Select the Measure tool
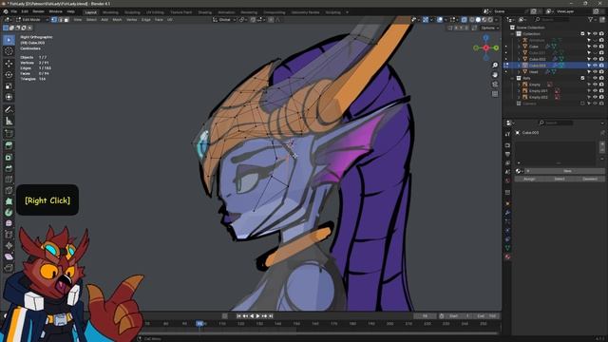Image resolution: width=608 pixels, height=342 pixels. pos(9,122)
